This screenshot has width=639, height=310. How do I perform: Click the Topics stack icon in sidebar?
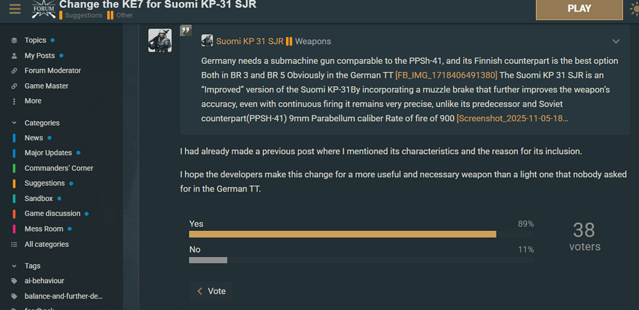pos(14,40)
